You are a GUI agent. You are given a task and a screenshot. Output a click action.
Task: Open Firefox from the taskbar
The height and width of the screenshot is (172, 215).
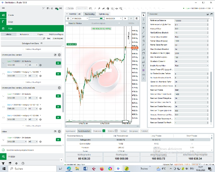point(102,169)
